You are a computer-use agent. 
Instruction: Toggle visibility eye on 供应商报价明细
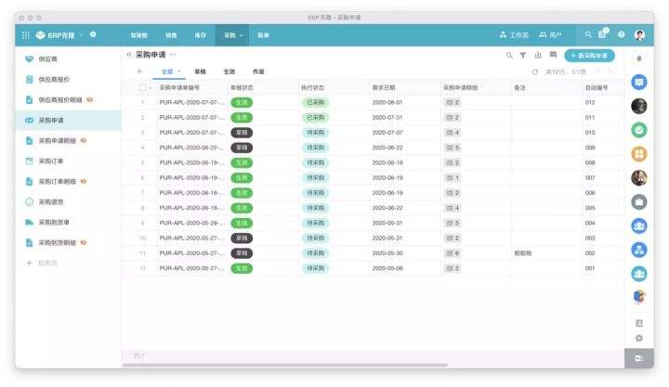point(89,99)
